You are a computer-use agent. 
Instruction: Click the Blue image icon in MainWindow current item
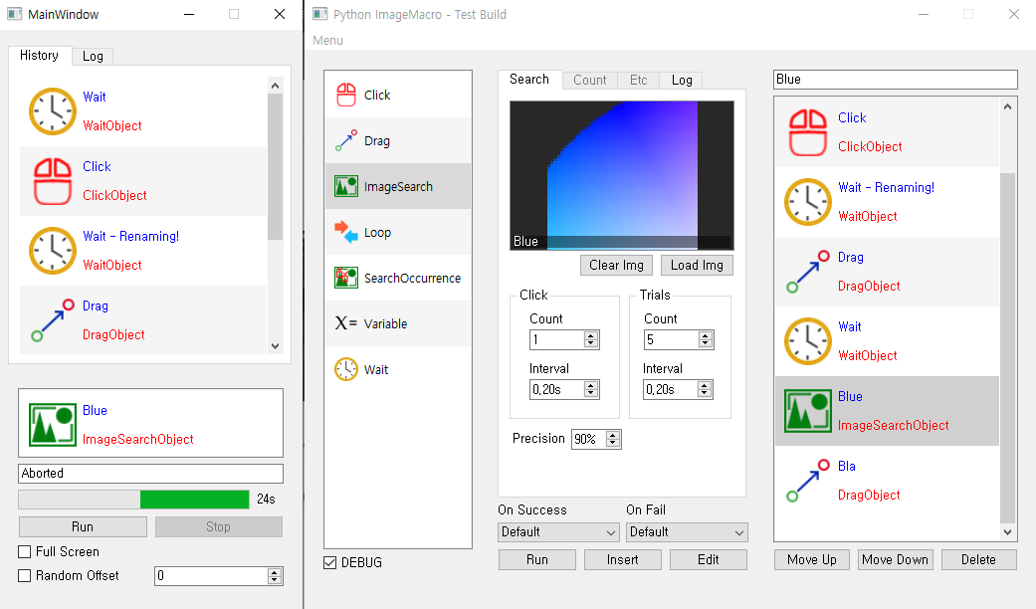point(53,425)
